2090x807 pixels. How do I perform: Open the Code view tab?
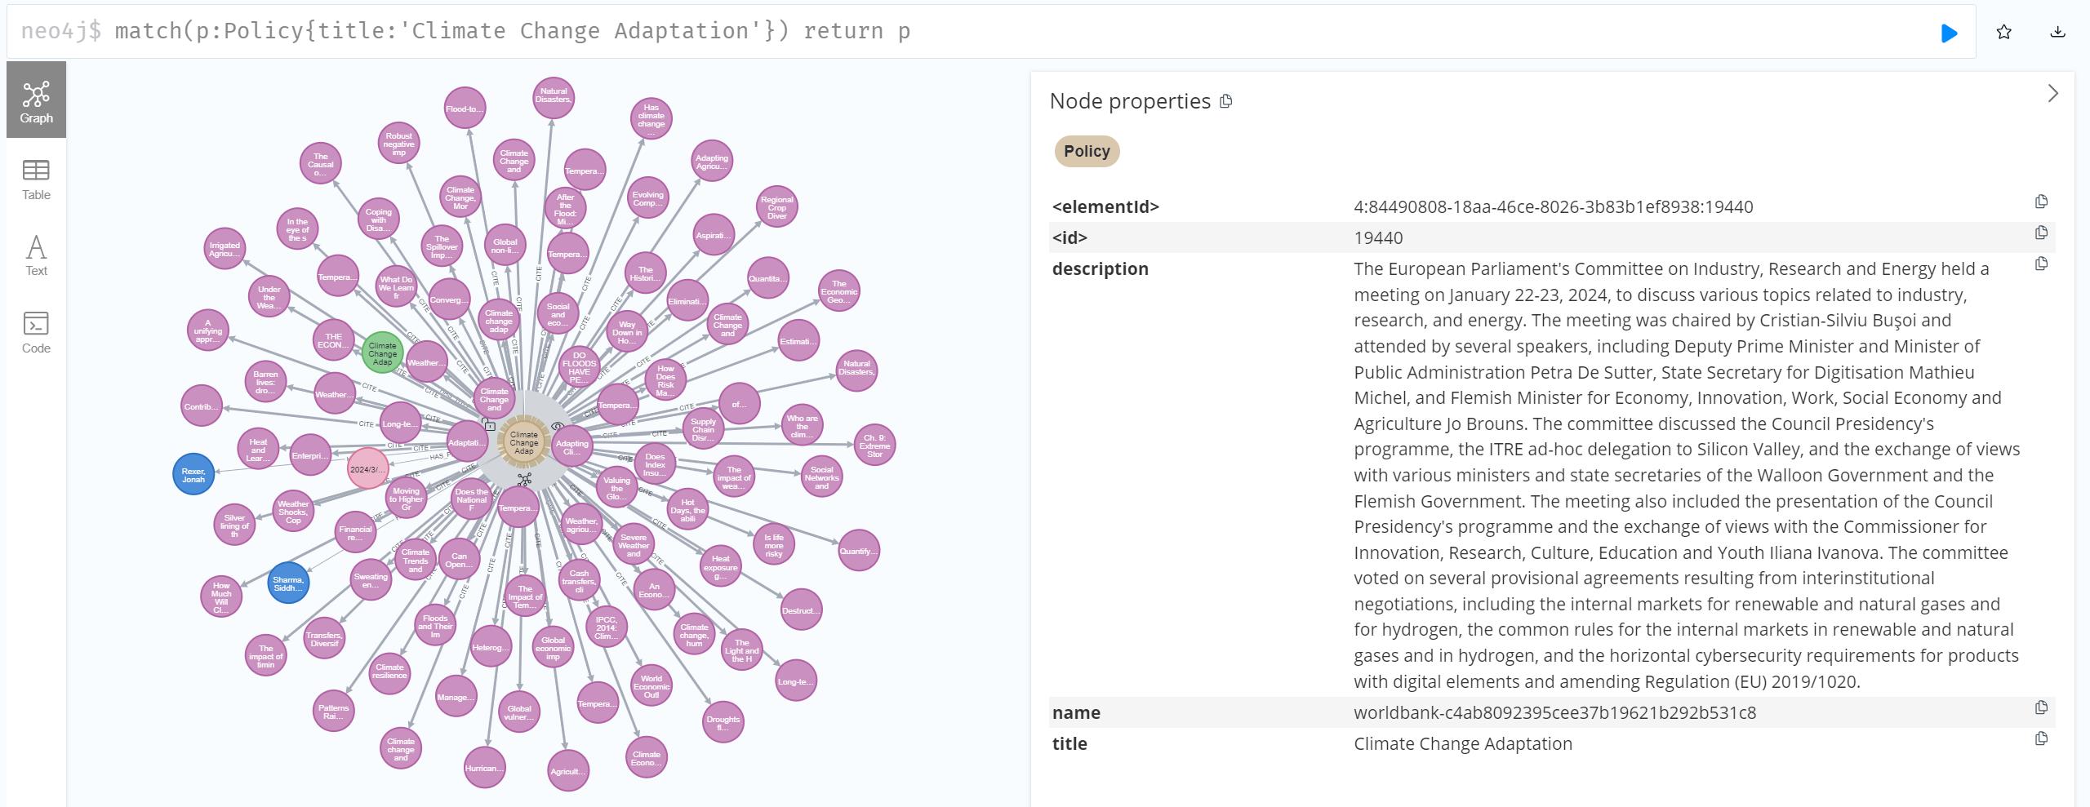click(36, 332)
